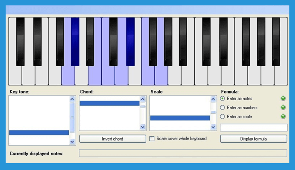
Task: Play the highest B white key on the piano
Action: [281, 75]
